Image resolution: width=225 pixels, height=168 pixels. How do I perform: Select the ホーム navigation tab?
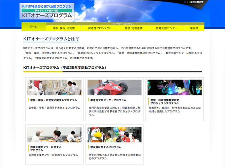tap(34, 26)
